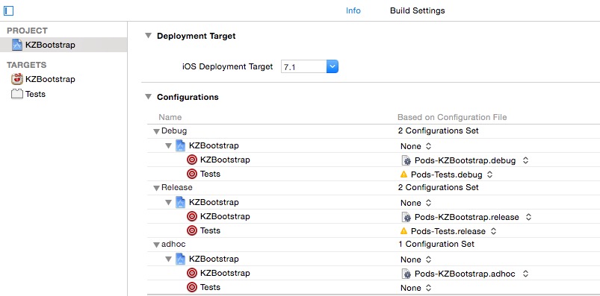Select KZBootstrap target row under adhoc

(x=374, y=273)
